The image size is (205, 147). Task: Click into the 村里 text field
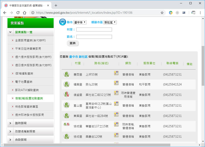[x=94, y=29]
